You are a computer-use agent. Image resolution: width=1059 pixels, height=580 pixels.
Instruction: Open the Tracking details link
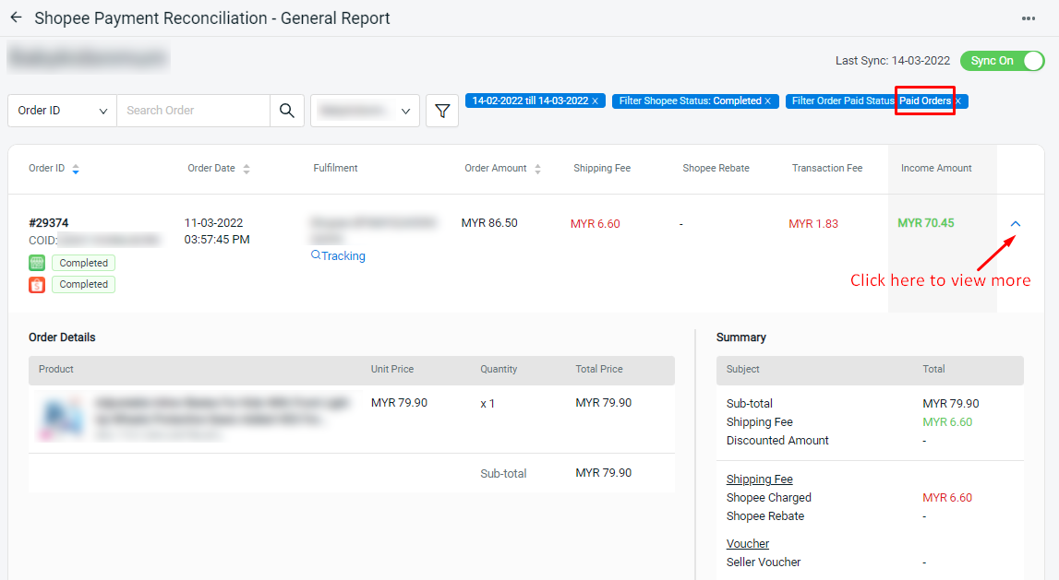click(338, 255)
